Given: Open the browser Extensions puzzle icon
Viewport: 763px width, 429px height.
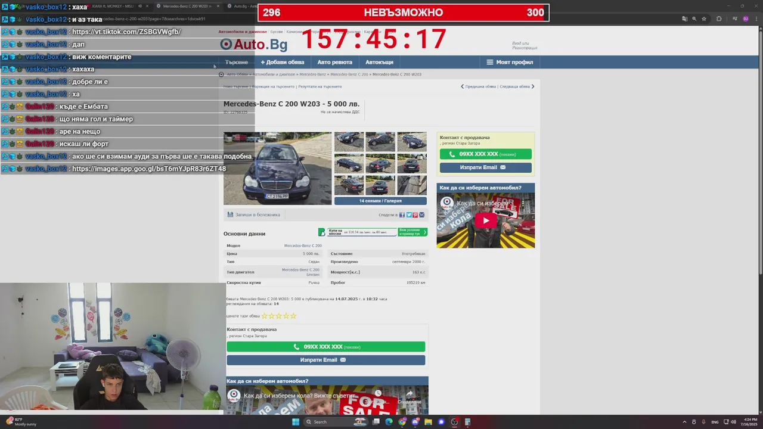Looking at the screenshot, I should pyautogui.click(x=719, y=19).
